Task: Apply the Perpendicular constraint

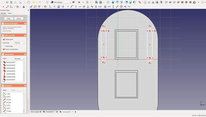Action: [x=88, y=7]
